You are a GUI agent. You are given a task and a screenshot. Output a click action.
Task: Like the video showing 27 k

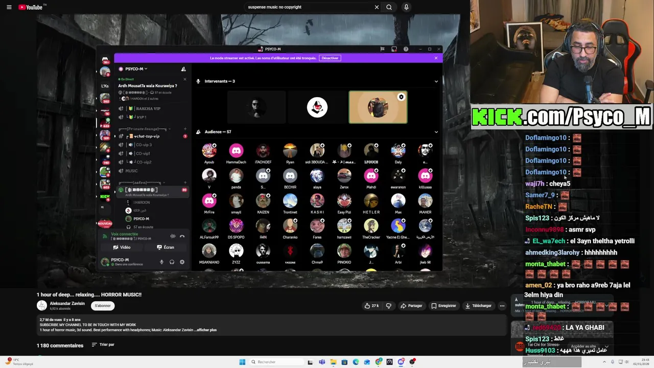tap(371, 306)
